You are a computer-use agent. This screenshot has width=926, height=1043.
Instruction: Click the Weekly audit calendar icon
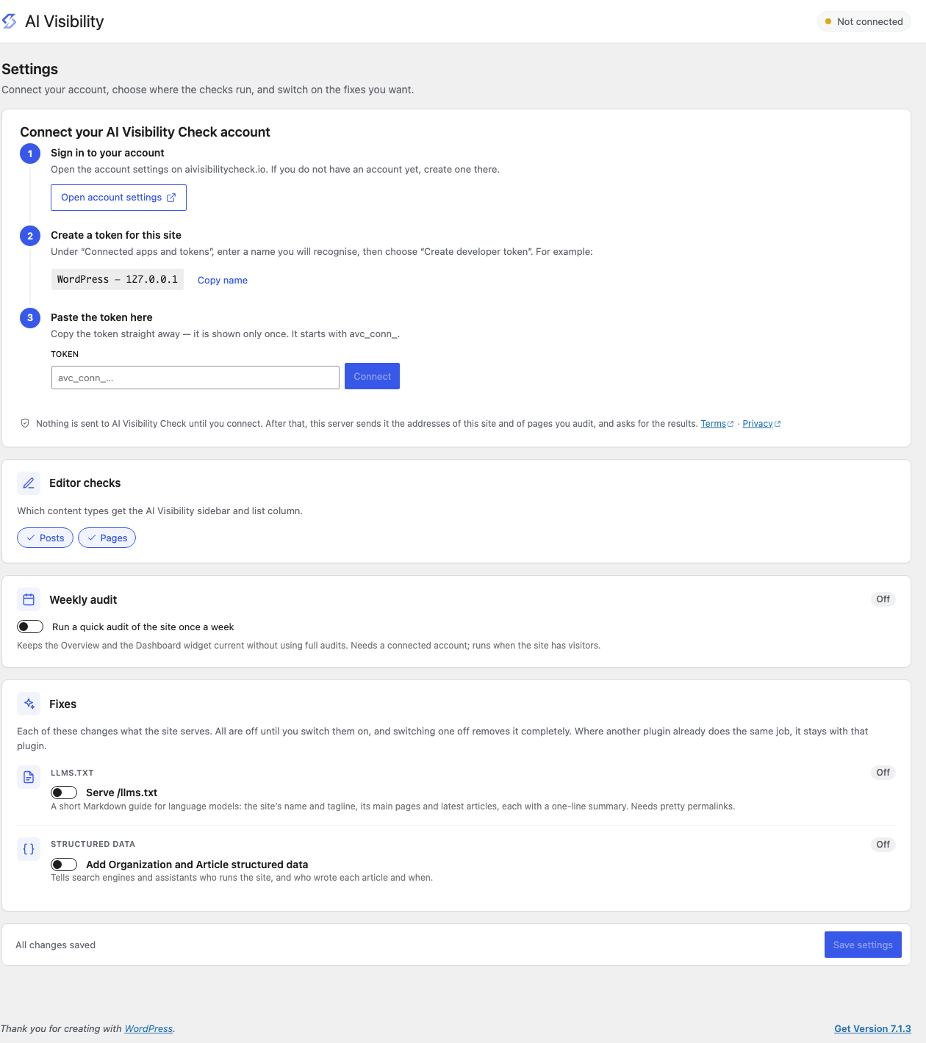tap(29, 599)
